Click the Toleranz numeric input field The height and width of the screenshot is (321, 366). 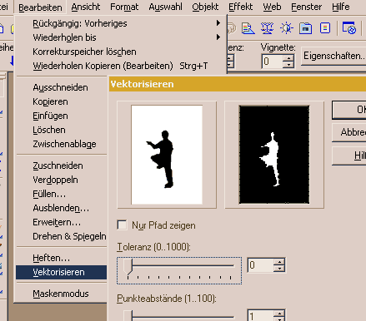tap(261, 265)
